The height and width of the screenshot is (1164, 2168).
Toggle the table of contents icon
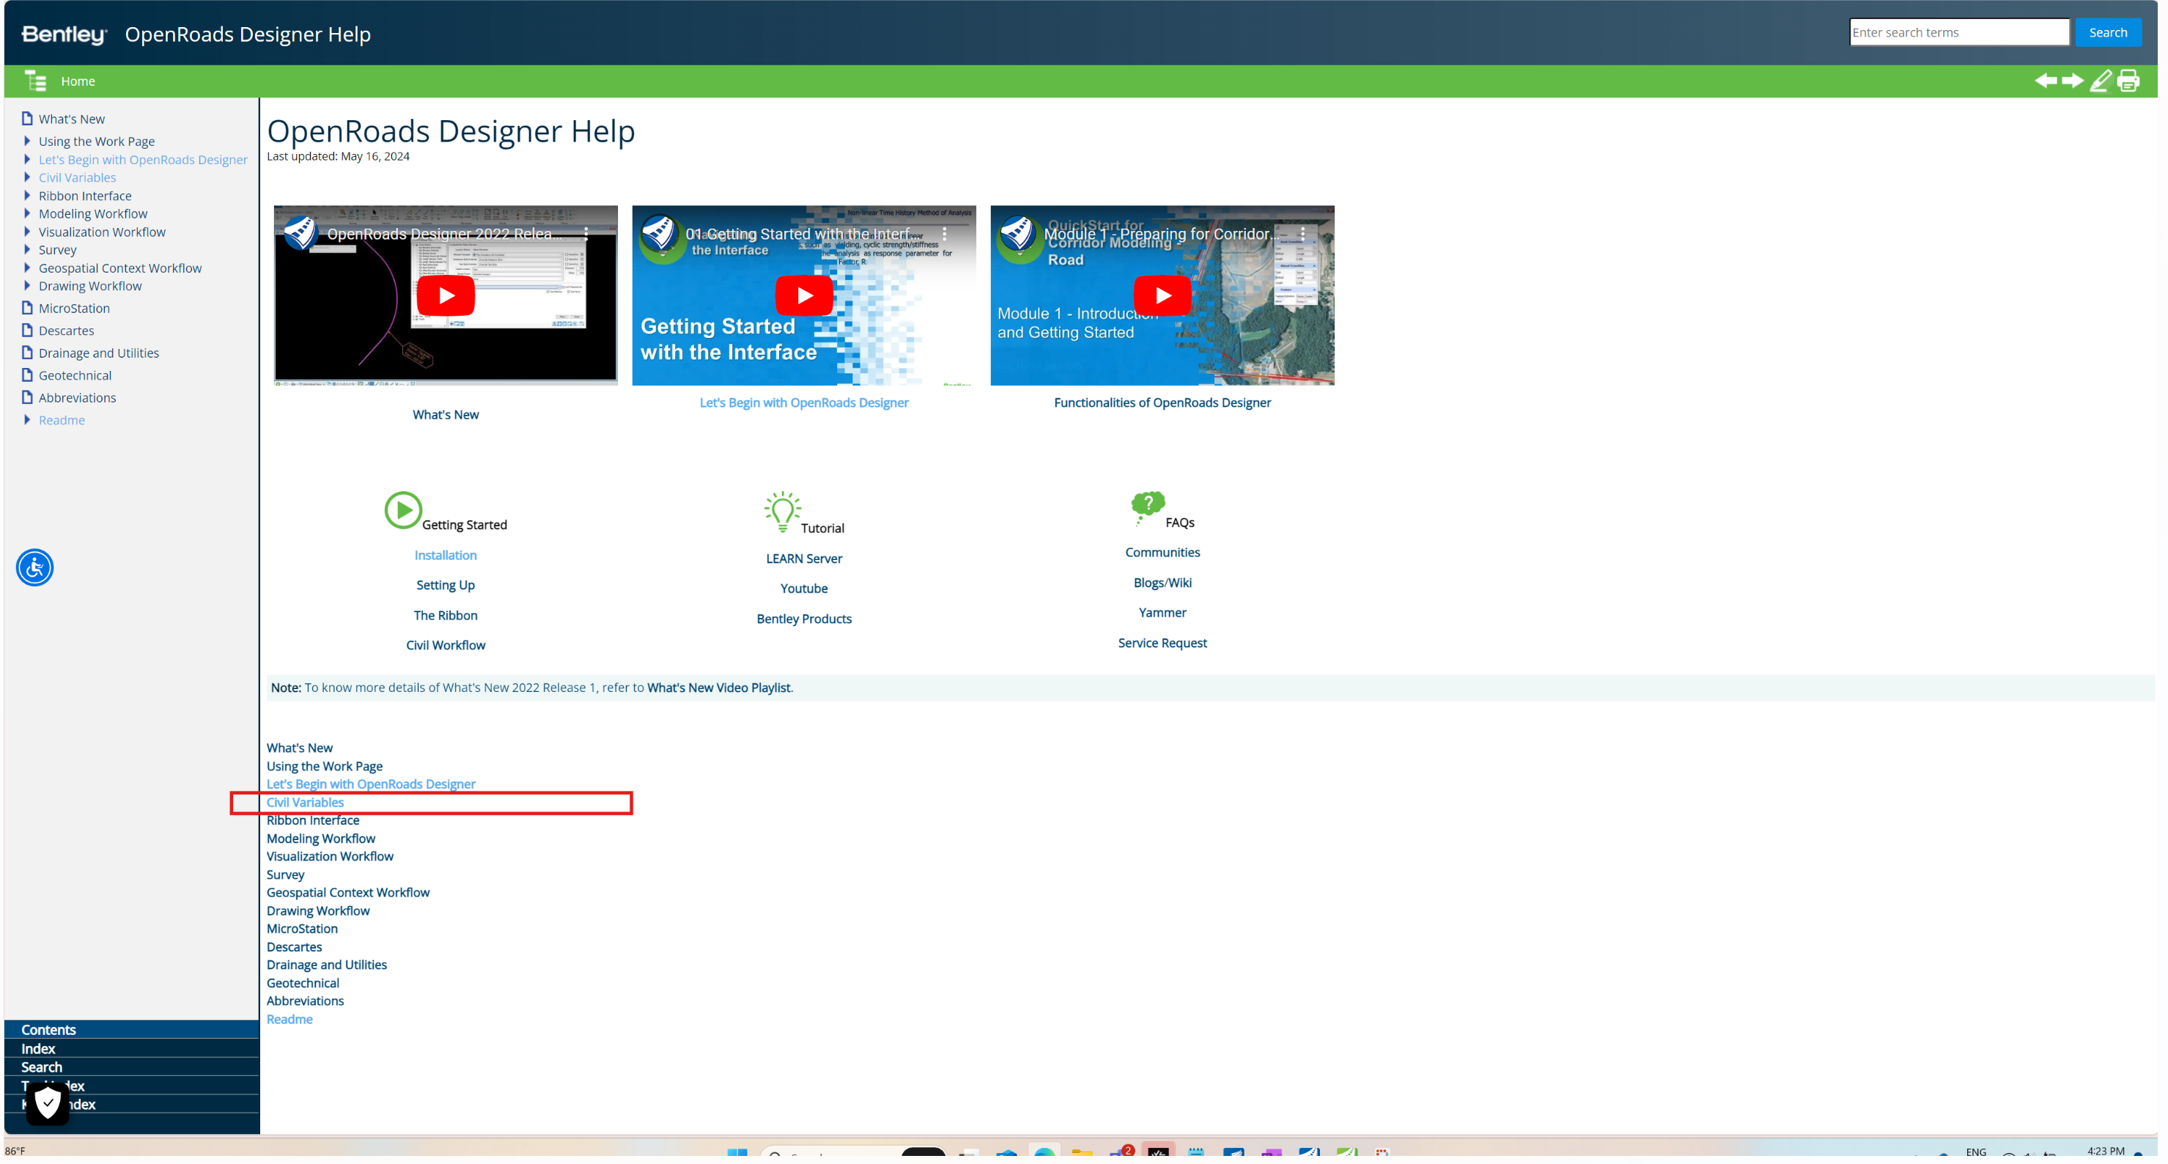[35, 81]
